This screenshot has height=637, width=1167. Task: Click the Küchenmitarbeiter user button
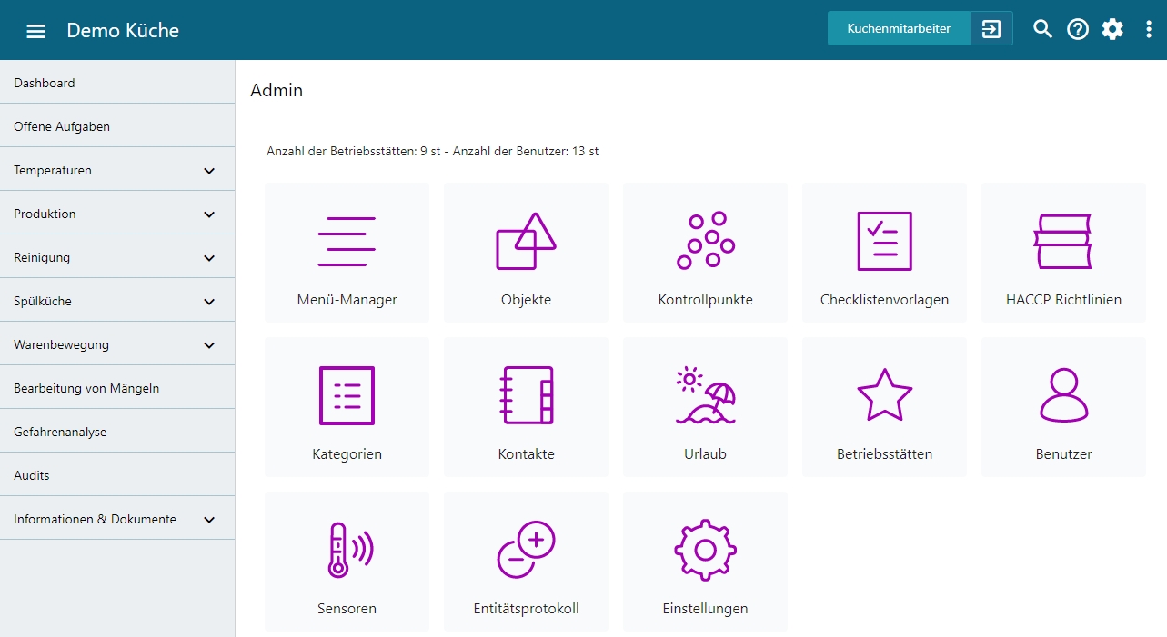[899, 29]
